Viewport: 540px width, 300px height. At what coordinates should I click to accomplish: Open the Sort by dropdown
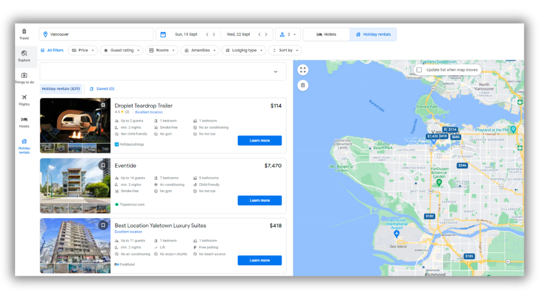[x=285, y=50]
